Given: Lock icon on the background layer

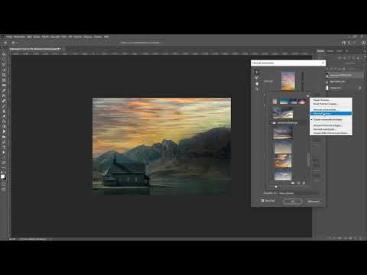Looking at the screenshot, I should click(x=359, y=88).
